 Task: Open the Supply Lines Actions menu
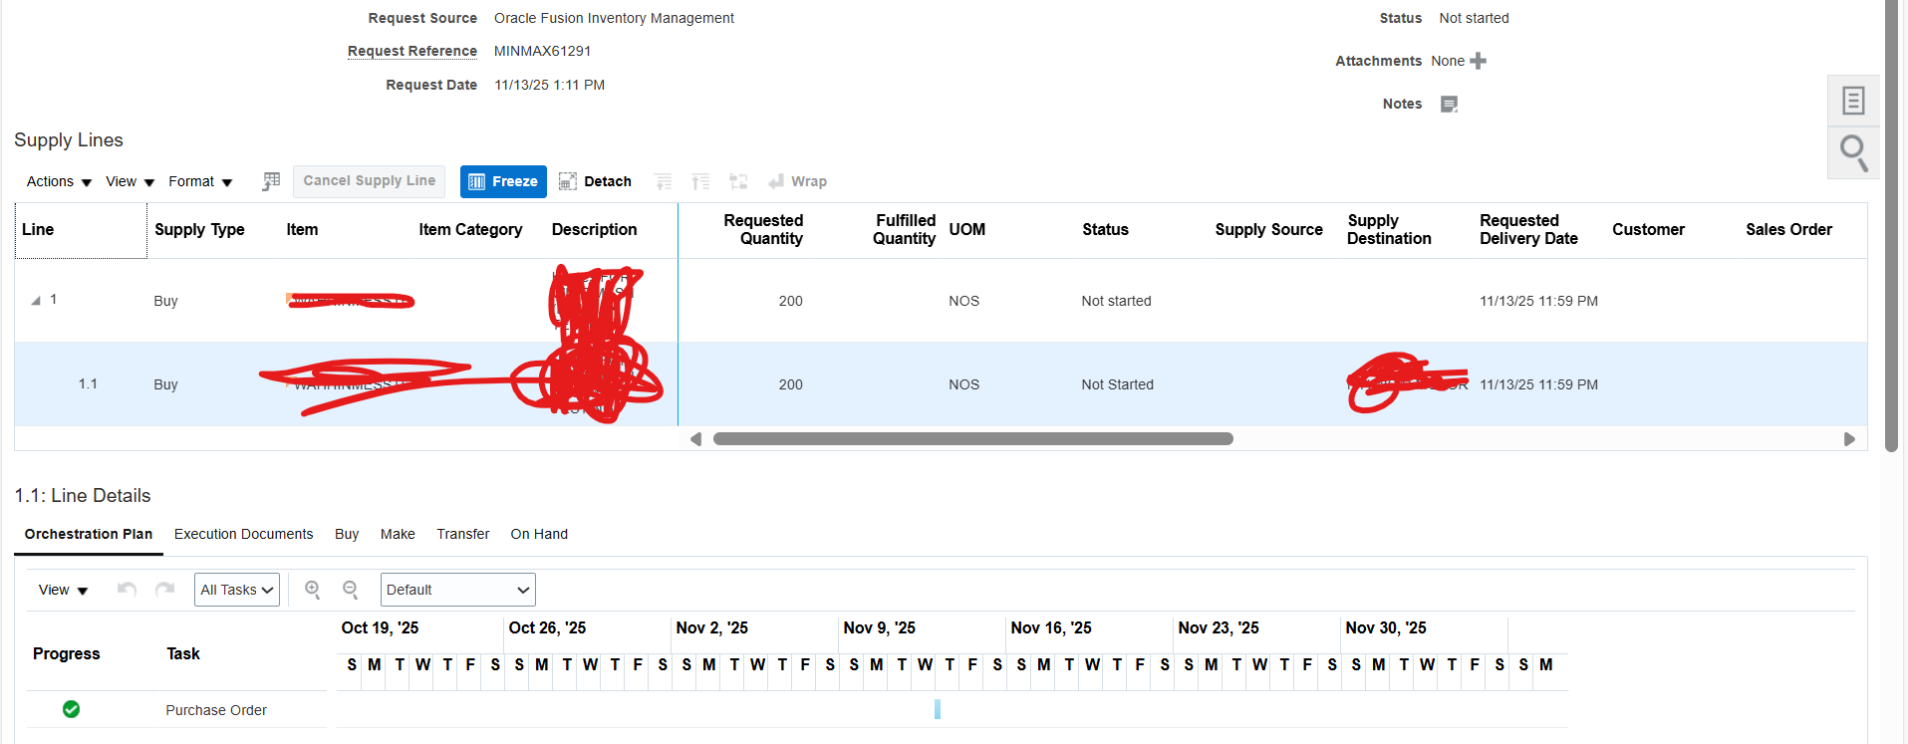tap(59, 181)
